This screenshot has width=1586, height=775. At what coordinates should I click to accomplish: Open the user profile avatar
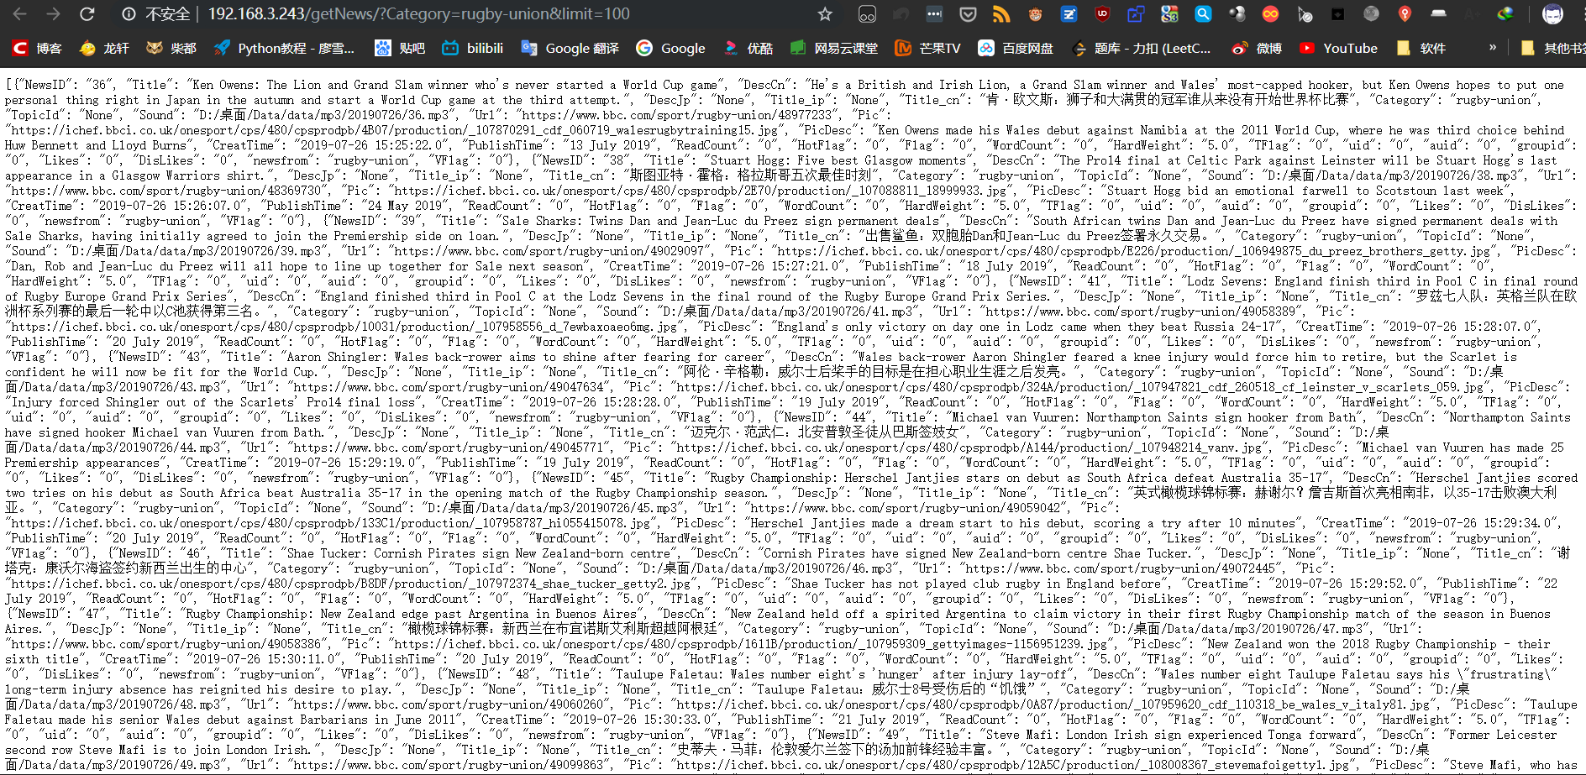(1553, 14)
